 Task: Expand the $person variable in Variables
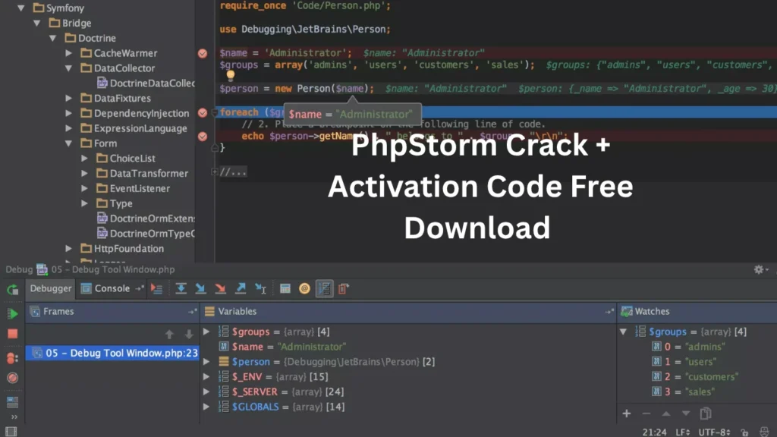[x=206, y=362]
